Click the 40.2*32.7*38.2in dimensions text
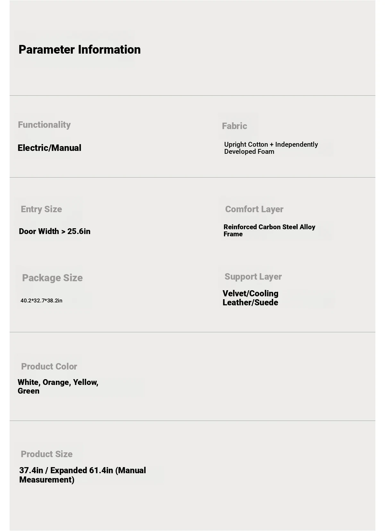This screenshot has height=531, width=385. coord(41,301)
